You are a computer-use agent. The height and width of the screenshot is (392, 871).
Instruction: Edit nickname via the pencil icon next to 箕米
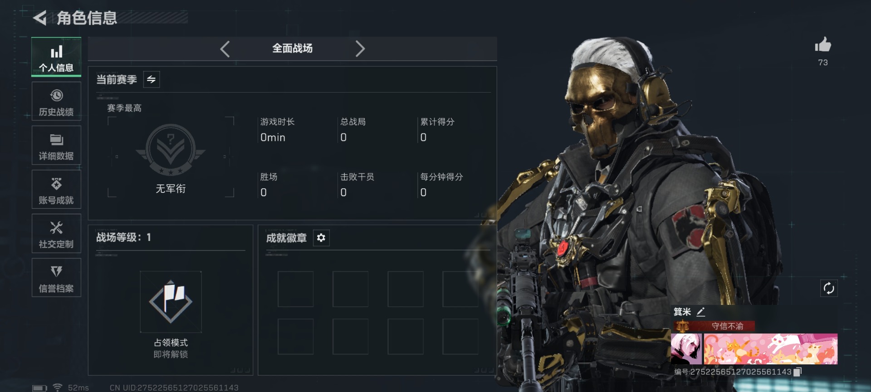point(701,312)
